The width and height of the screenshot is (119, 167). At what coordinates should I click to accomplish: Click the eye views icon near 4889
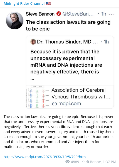tap(68, 162)
